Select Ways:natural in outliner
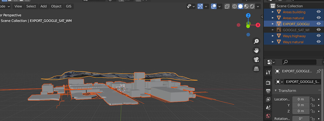Viewport: 324px width, 121px height. point(293,42)
